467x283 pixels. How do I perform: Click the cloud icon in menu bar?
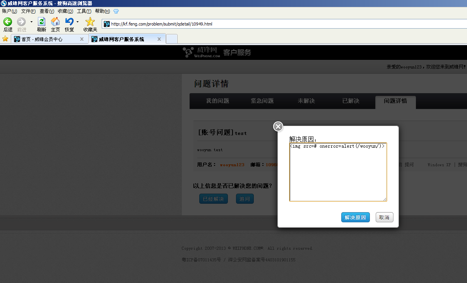coord(116,11)
